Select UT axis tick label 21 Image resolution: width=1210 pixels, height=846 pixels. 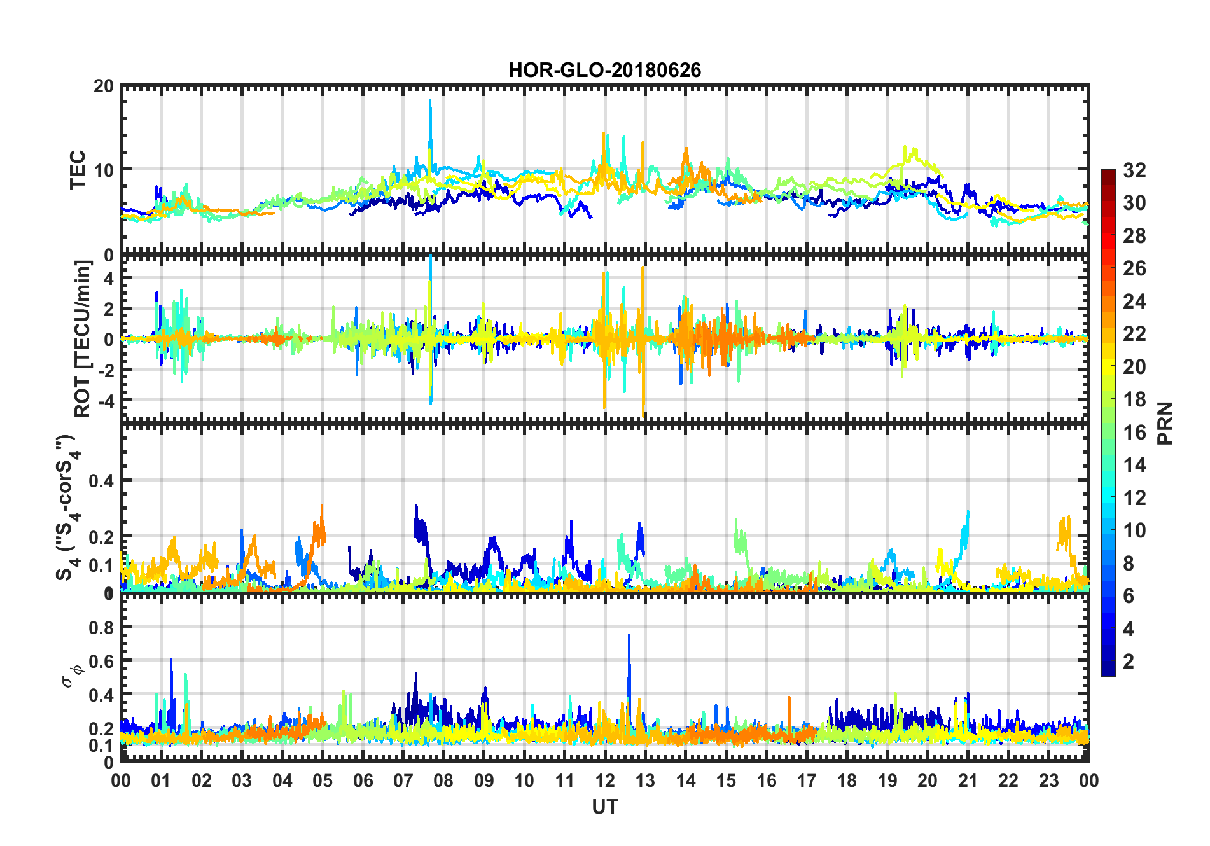click(x=968, y=780)
